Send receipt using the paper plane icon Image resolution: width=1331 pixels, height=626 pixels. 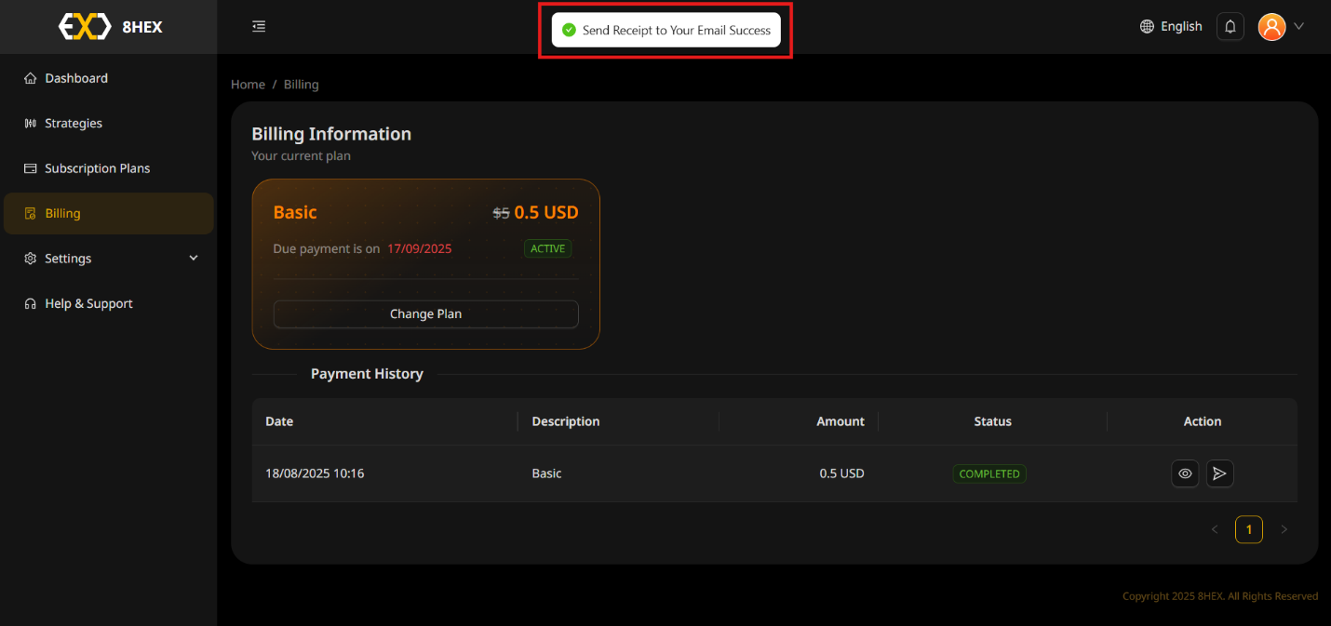tap(1219, 473)
